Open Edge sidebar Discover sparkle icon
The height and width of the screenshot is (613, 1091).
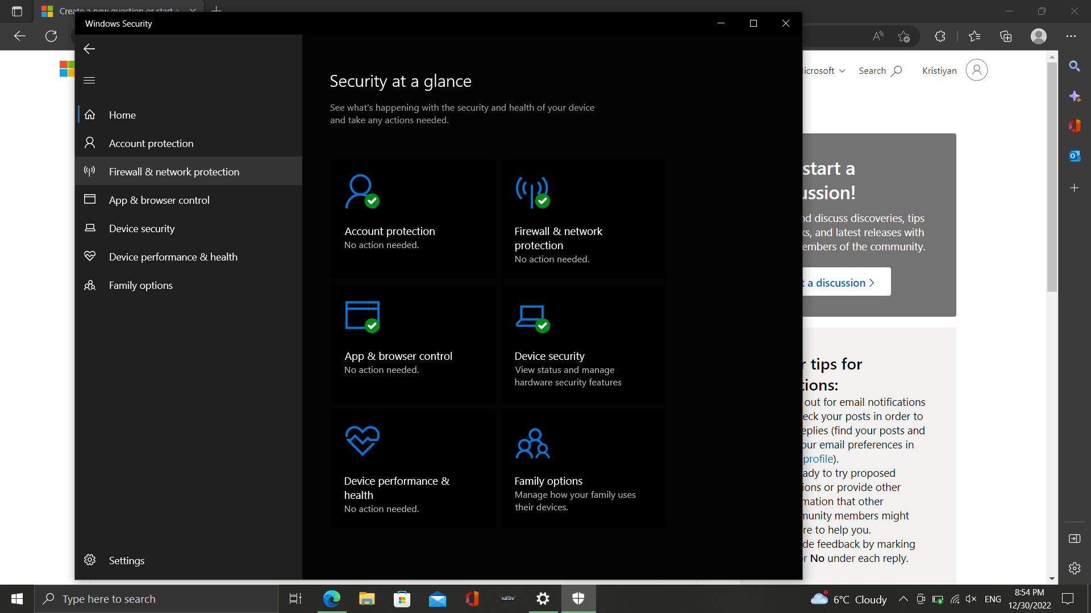click(x=1075, y=96)
